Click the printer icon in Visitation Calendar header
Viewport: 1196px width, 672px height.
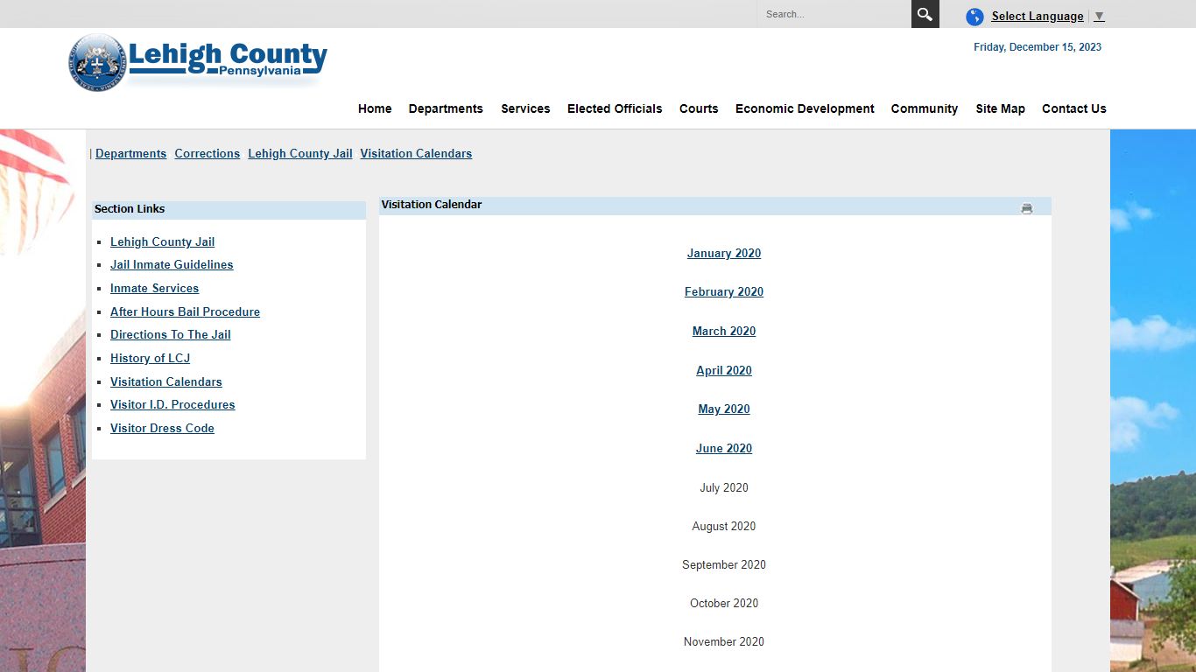(1026, 208)
